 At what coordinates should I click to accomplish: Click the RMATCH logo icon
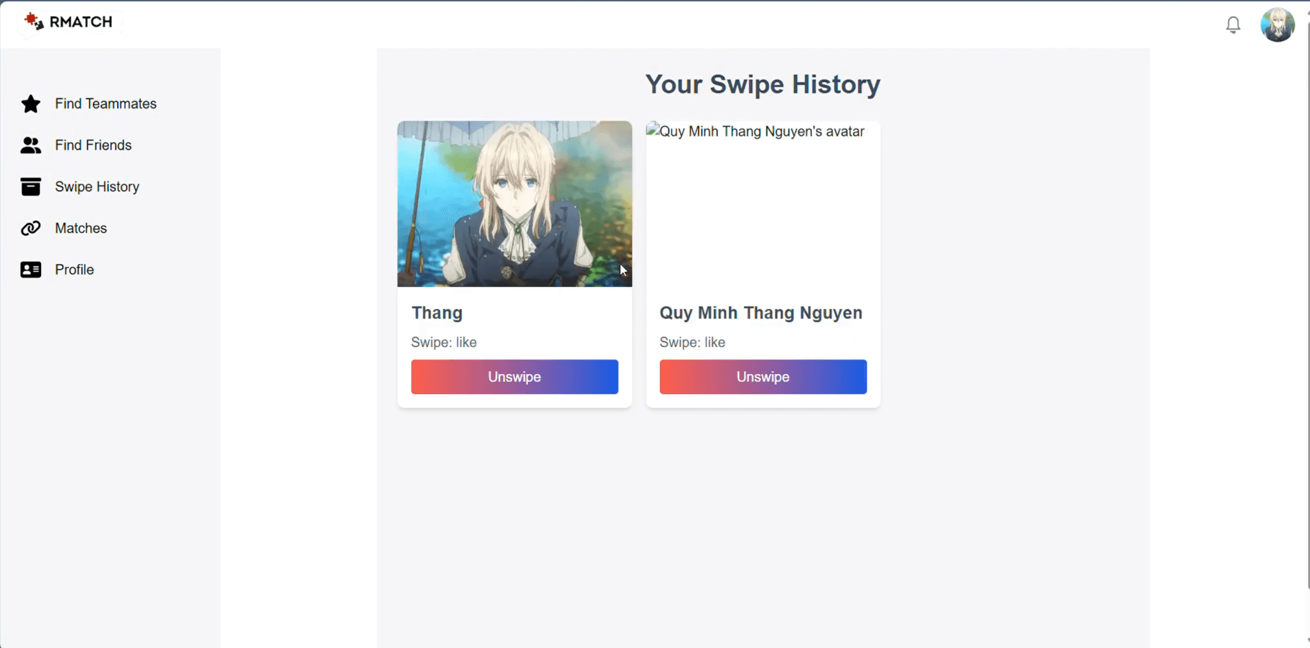pyautogui.click(x=34, y=22)
